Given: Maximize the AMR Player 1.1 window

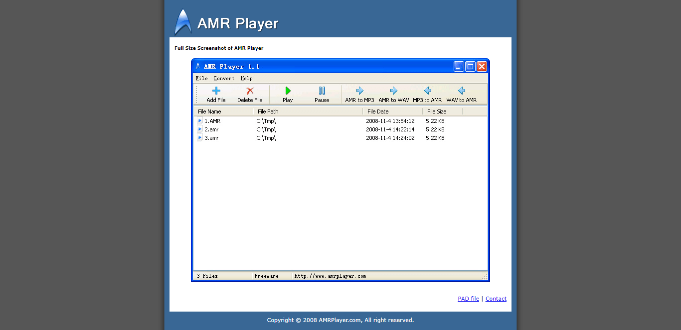Looking at the screenshot, I should (x=470, y=67).
